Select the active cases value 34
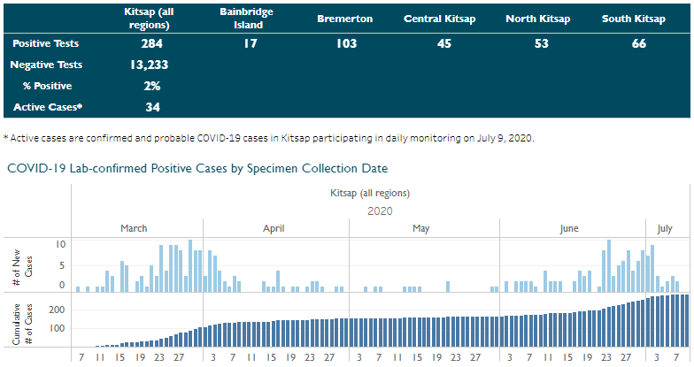This screenshot has height=367, width=694. (x=151, y=107)
